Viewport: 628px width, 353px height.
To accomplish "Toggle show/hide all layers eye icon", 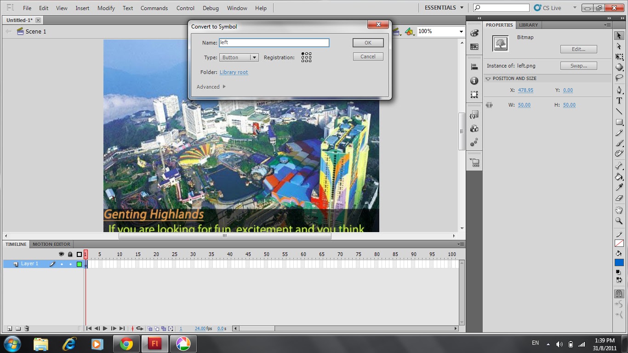I will click(62, 254).
